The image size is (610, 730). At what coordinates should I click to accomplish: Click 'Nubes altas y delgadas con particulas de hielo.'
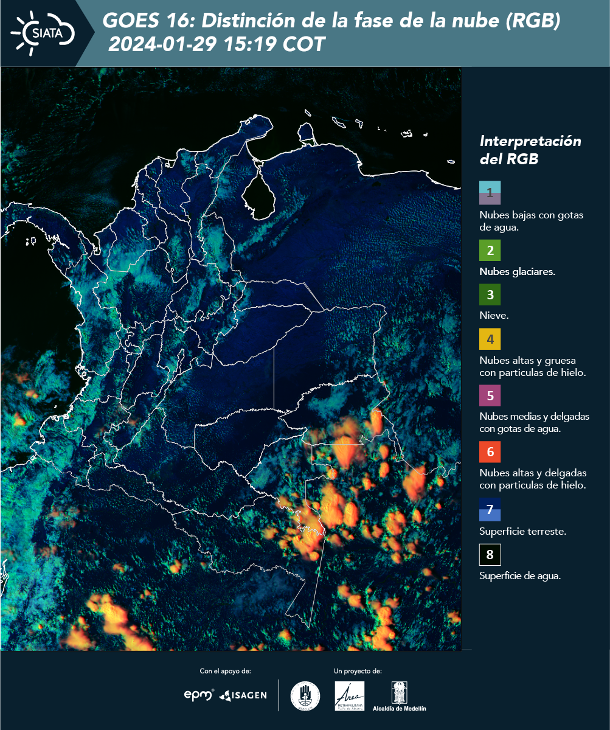coord(533,479)
